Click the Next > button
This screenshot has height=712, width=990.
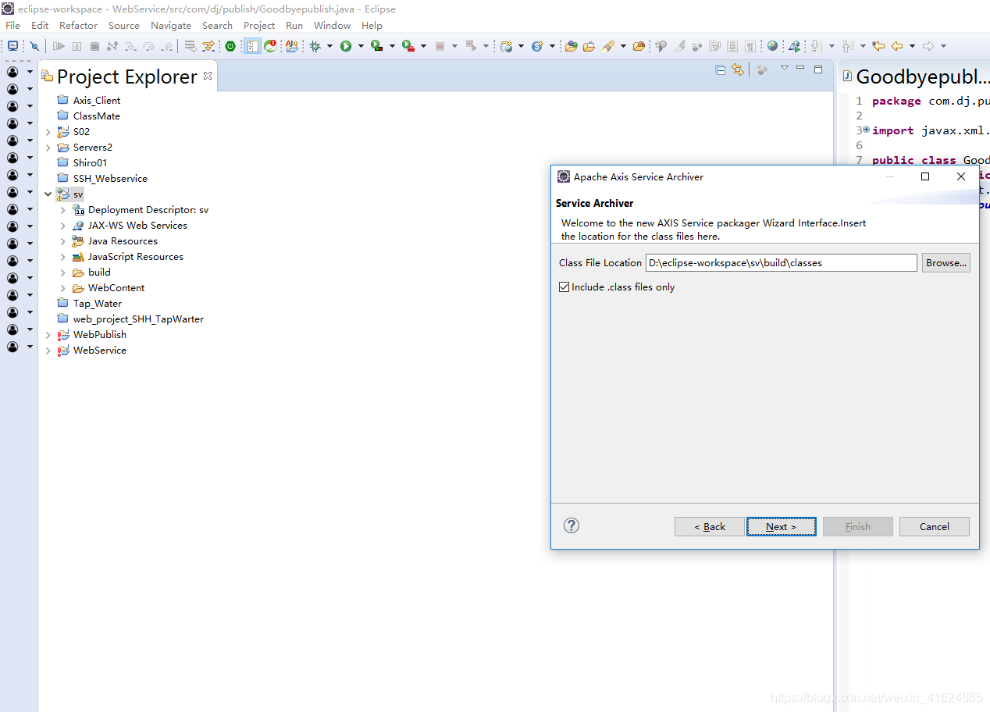coord(782,526)
